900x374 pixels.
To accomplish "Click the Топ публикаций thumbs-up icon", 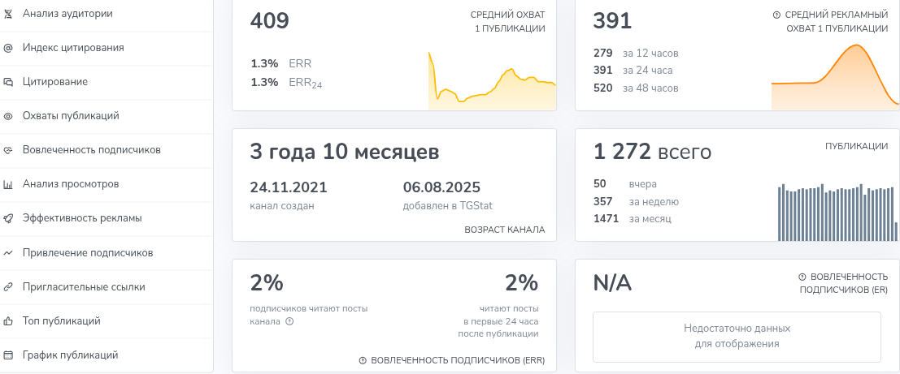I will click(8, 320).
